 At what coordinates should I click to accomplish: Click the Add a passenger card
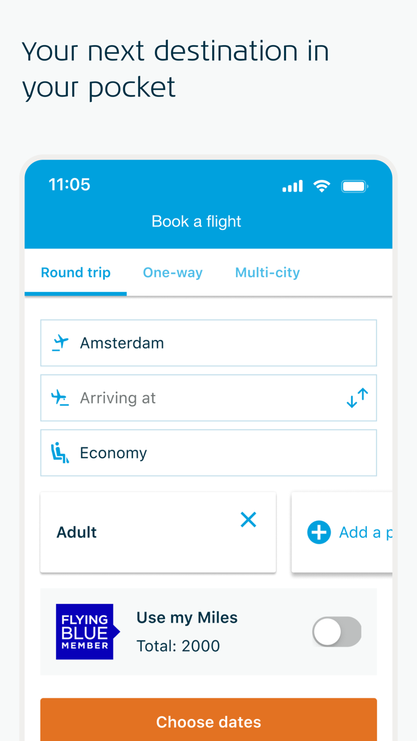(351, 532)
